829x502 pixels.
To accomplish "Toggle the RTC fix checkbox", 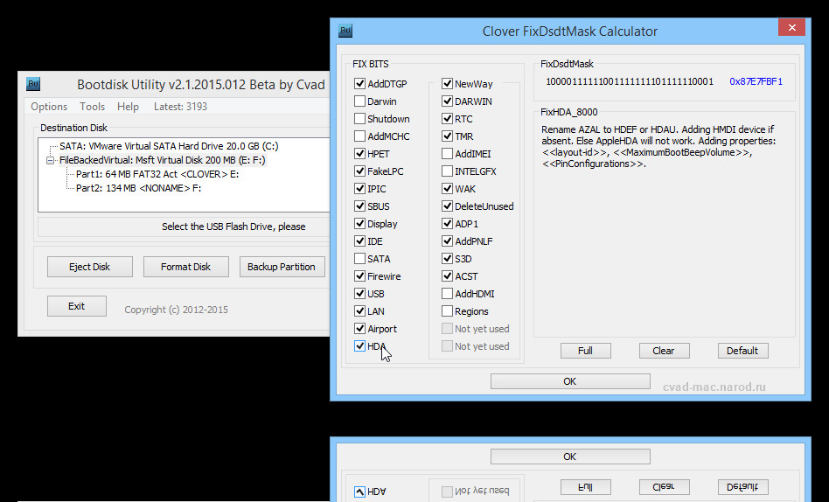I will 447,118.
